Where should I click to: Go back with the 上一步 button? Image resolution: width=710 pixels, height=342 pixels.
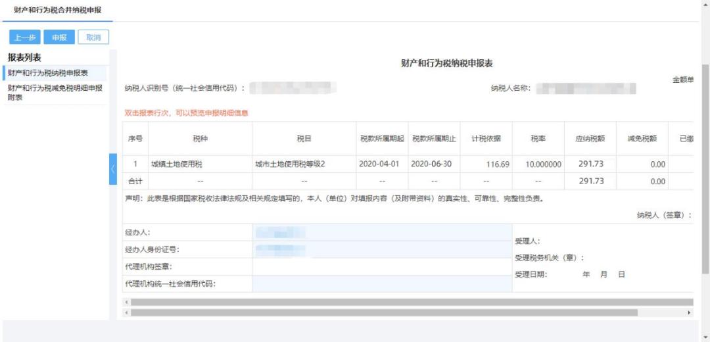[x=25, y=37]
